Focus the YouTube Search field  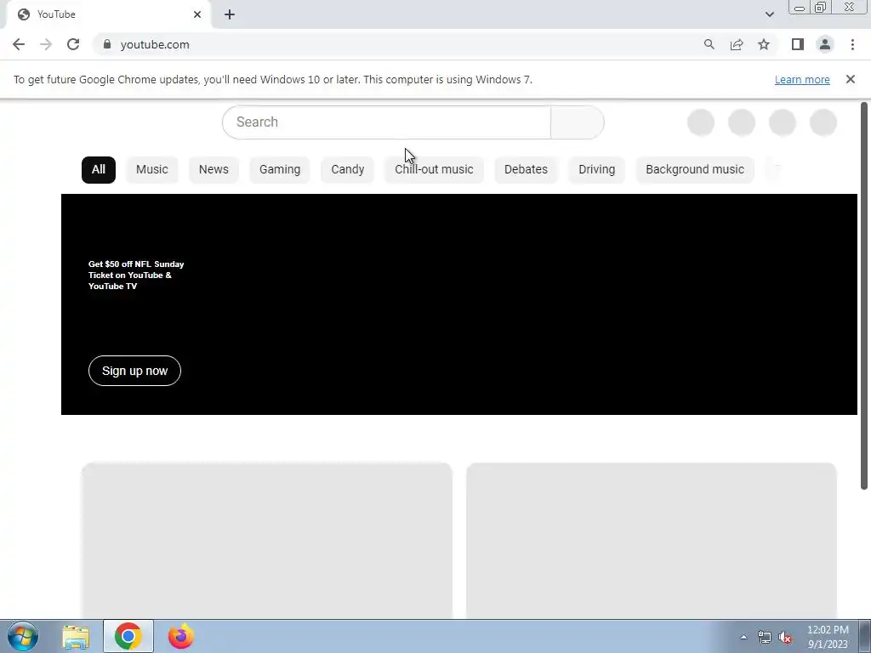(387, 122)
